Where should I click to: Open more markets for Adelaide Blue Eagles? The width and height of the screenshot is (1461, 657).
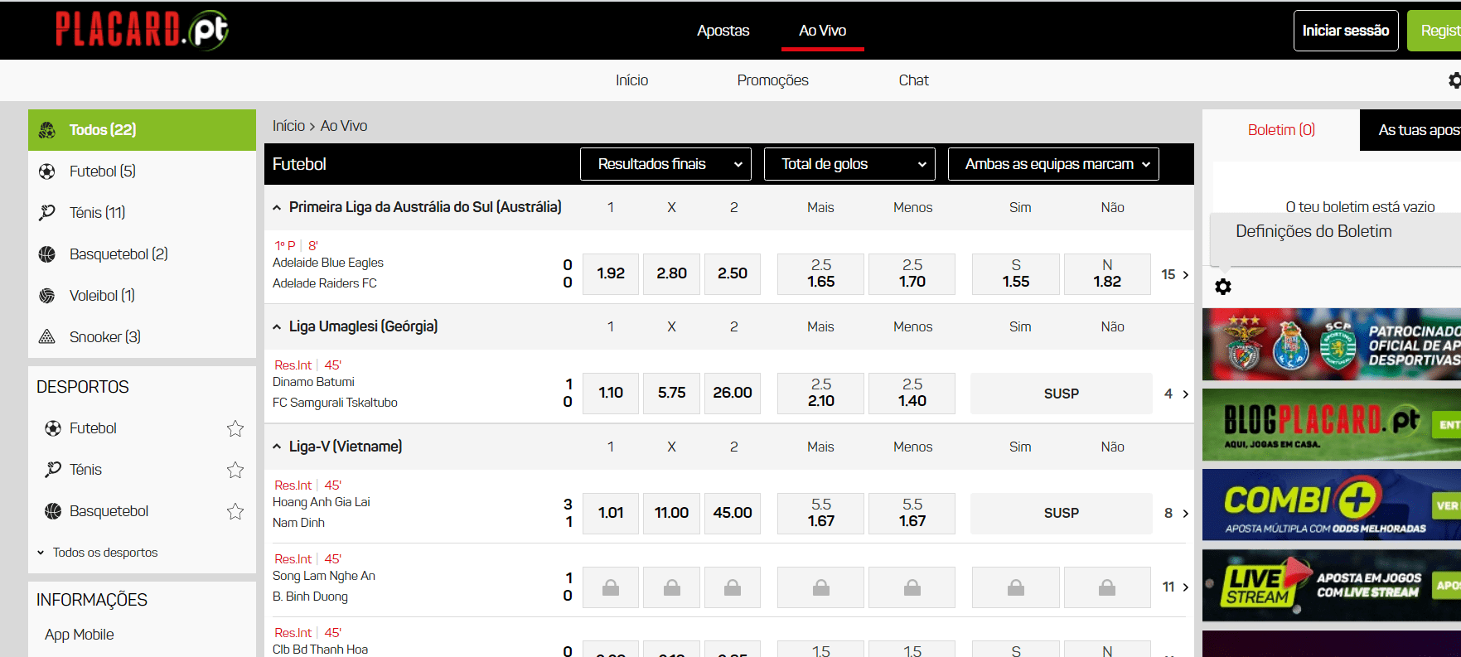(x=1175, y=274)
